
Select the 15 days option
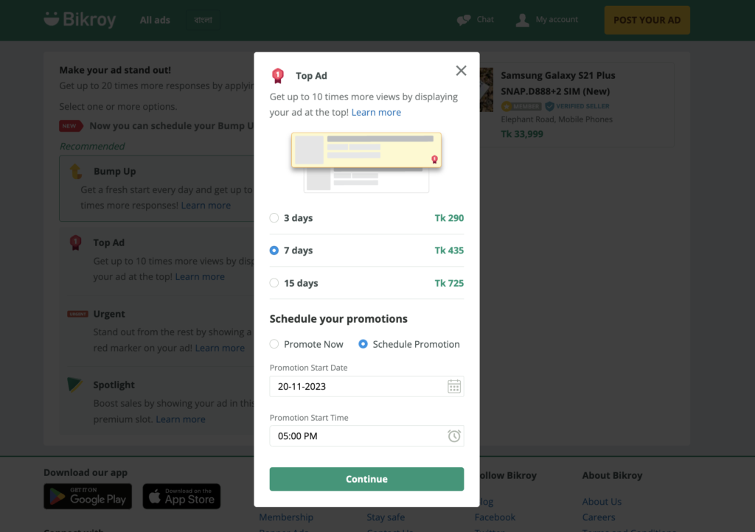(274, 283)
